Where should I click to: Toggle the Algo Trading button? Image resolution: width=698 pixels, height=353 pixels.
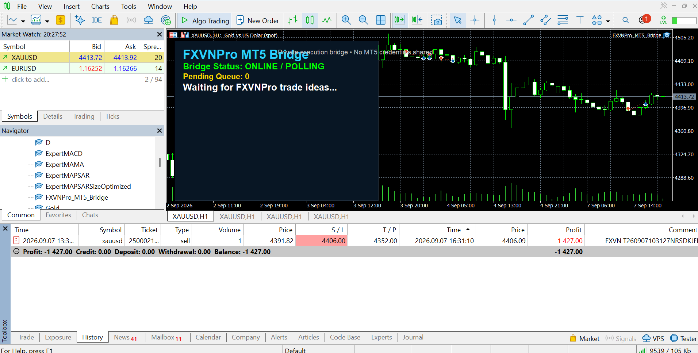click(x=205, y=20)
